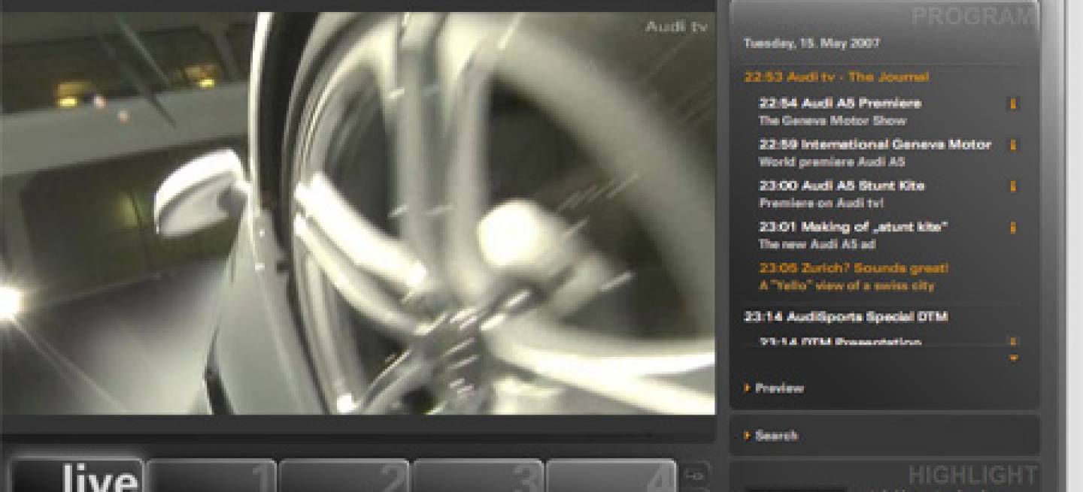Viewport: 1083px width, 492px height.
Task: Click small icon button right of channel 4
Action: (x=696, y=474)
